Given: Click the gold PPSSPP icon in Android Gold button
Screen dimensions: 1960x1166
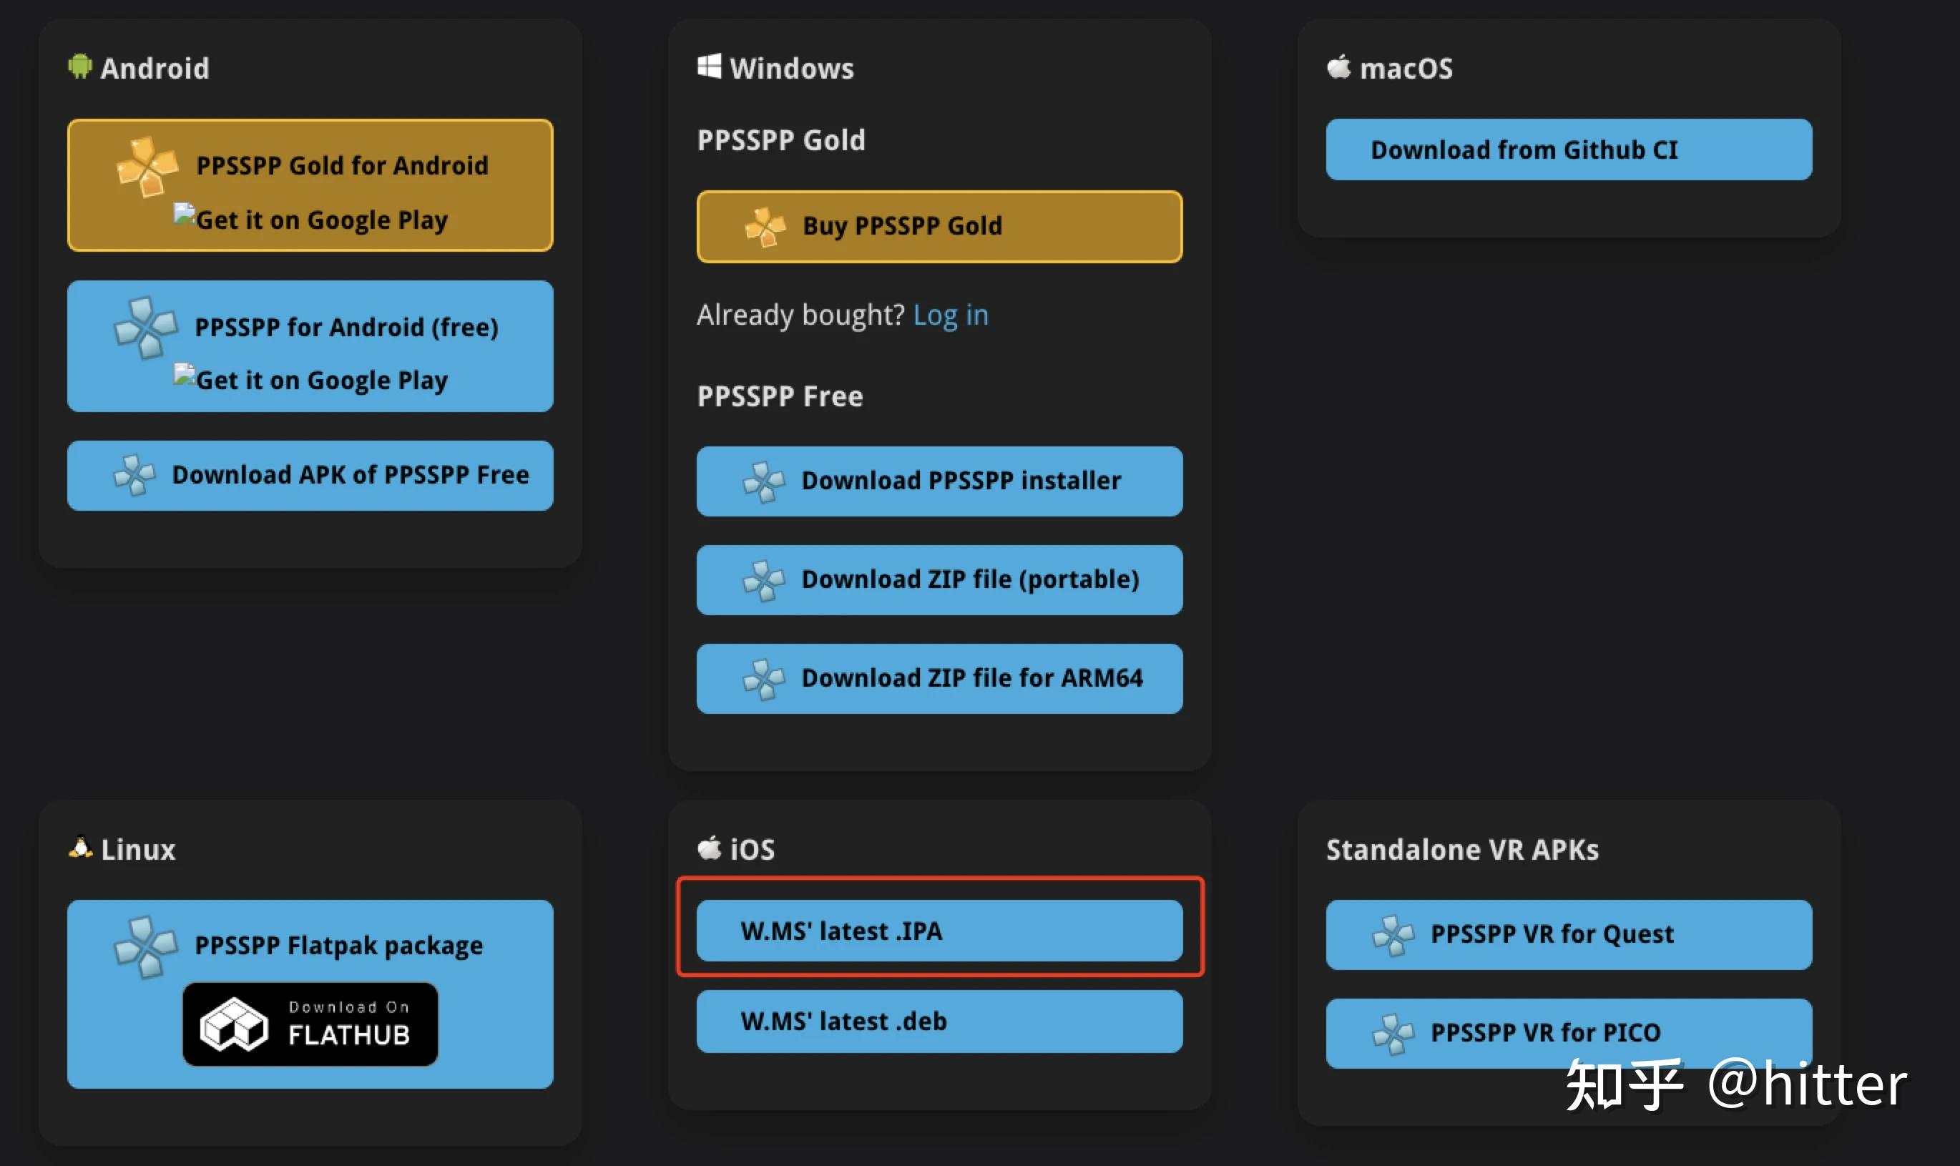Looking at the screenshot, I should click(x=146, y=166).
